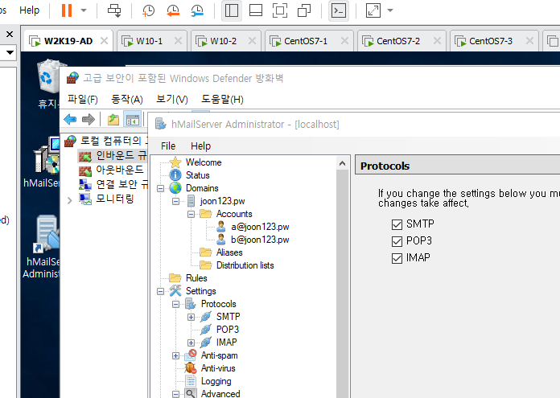The image size is (560, 398).
Task: Send Ctrl+Alt+Del to the virtual machine icon
Action: 114,10
